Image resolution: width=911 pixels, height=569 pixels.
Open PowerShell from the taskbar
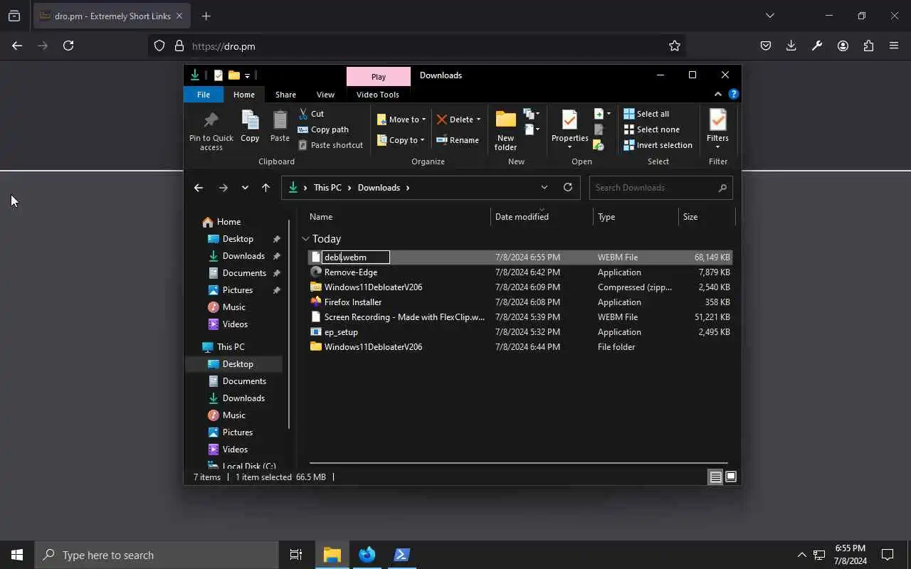(x=401, y=555)
